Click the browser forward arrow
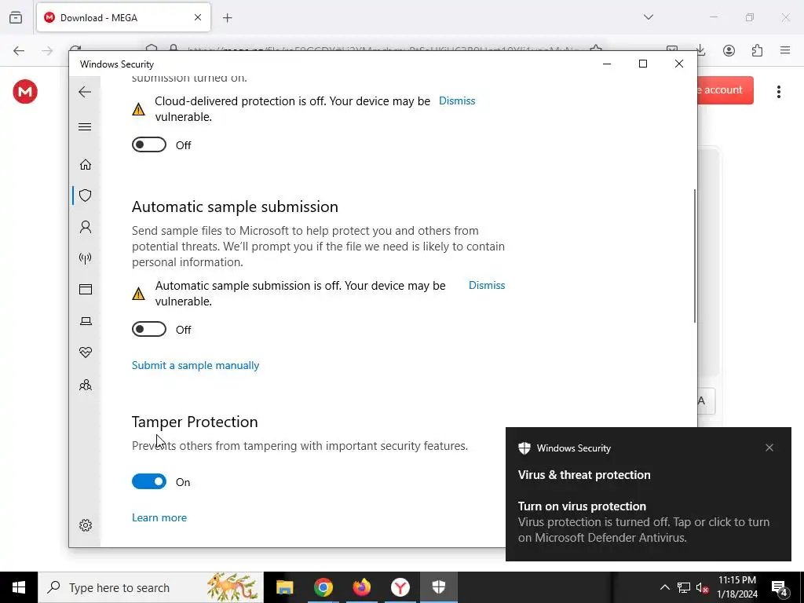Viewport: 804px width, 603px height. point(47,50)
